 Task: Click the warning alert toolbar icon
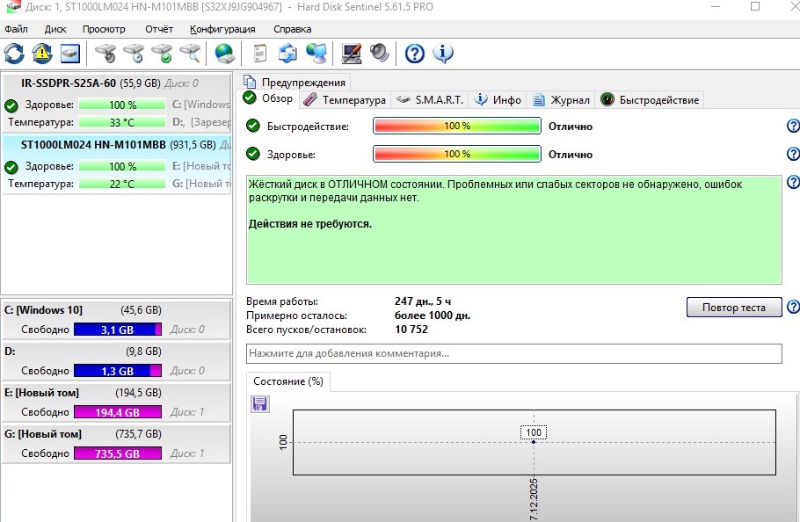click(x=41, y=54)
